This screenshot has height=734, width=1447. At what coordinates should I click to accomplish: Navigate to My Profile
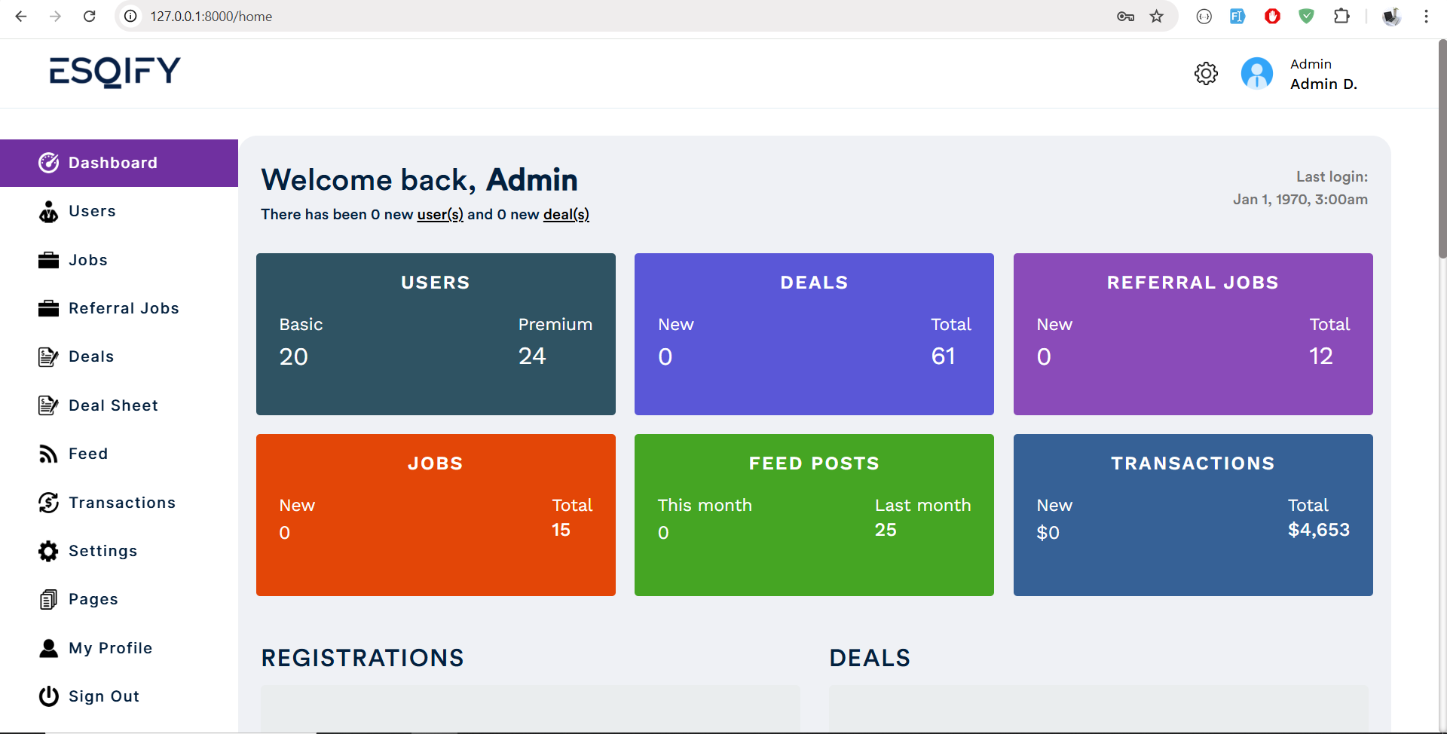point(110,648)
